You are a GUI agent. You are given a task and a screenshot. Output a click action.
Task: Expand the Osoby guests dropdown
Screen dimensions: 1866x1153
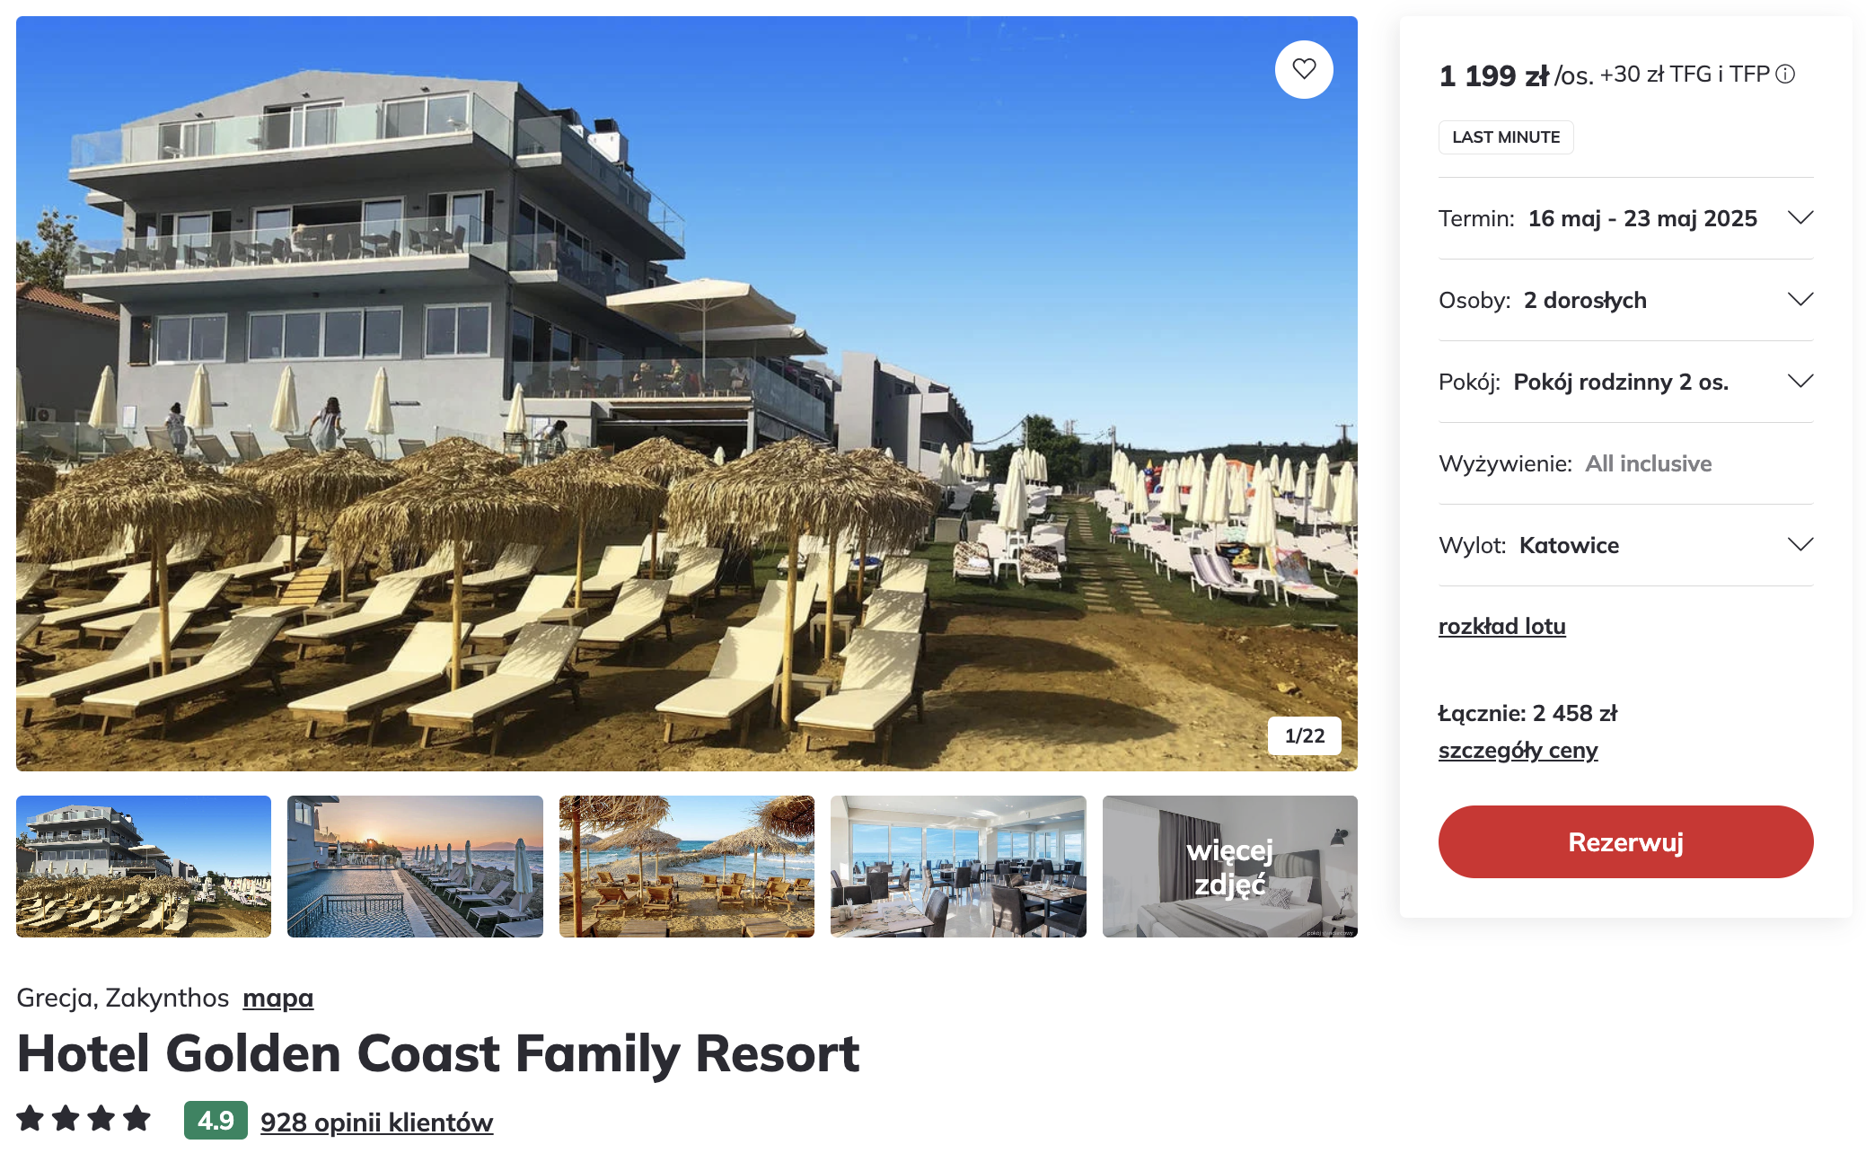(1625, 300)
